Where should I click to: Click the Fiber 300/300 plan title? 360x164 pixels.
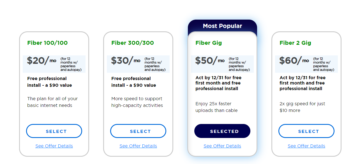point(132,43)
